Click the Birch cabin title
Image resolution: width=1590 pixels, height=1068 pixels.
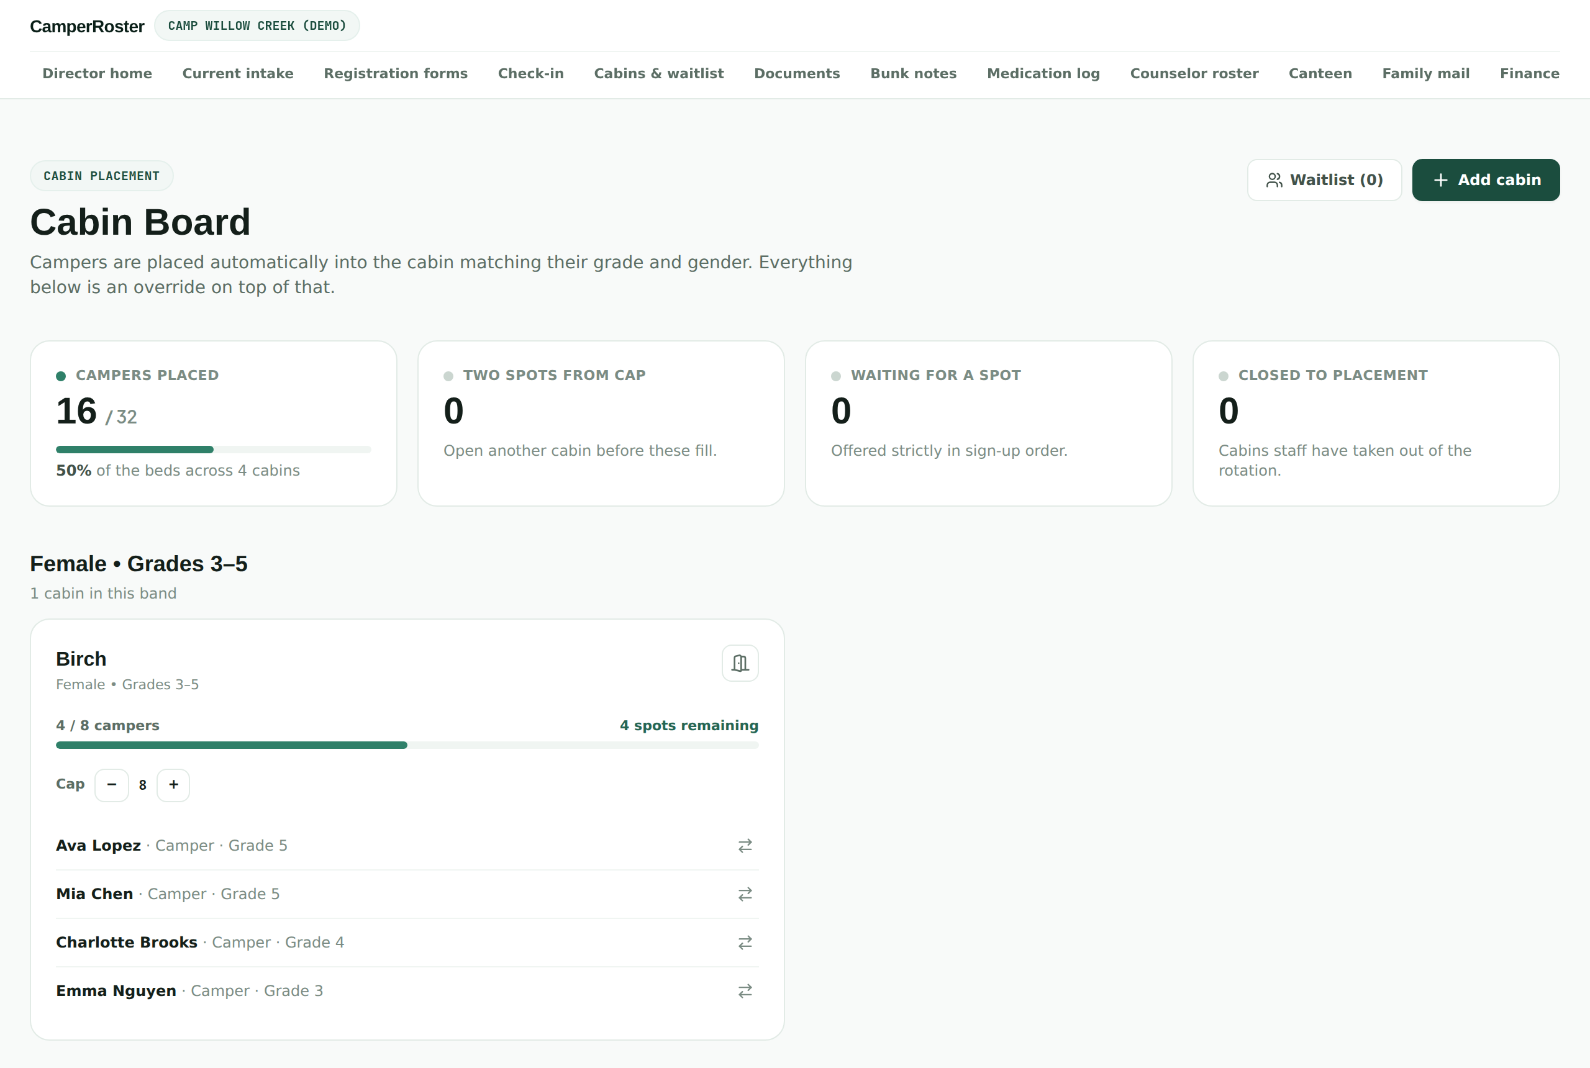pos(81,659)
